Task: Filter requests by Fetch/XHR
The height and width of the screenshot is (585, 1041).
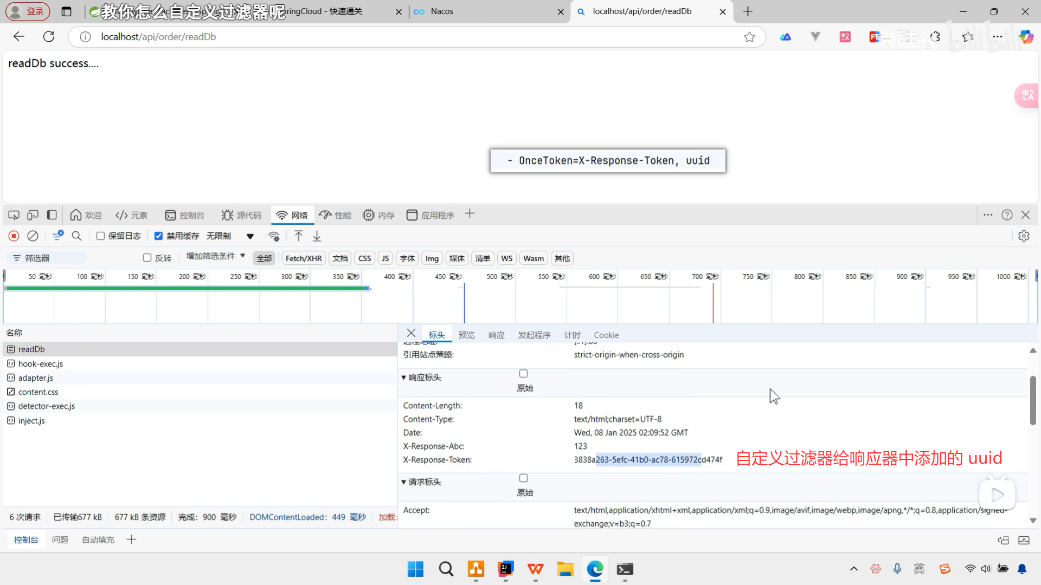Action: pyautogui.click(x=303, y=258)
